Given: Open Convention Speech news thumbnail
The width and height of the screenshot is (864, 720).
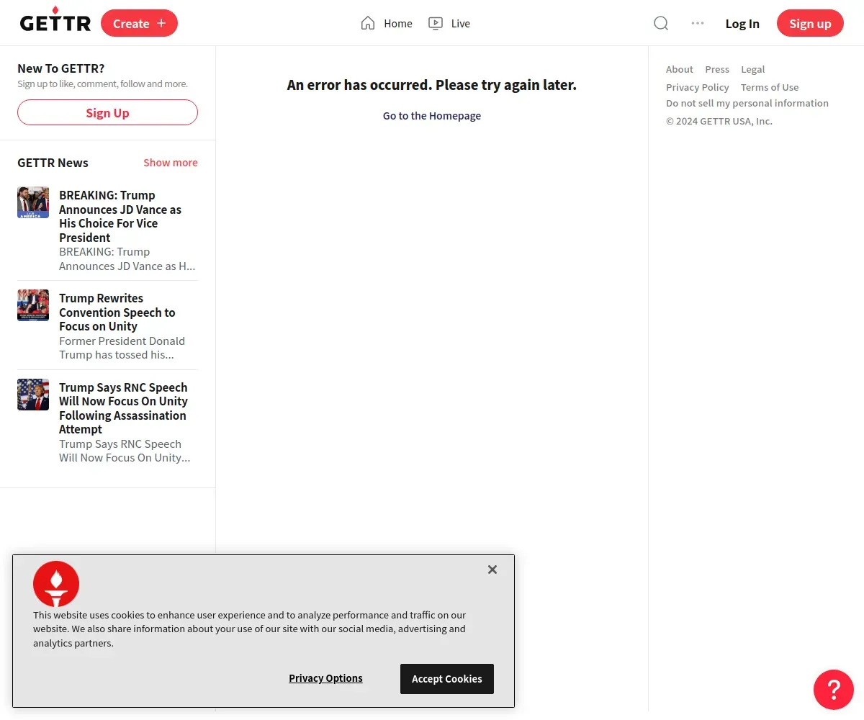Looking at the screenshot, I should tap(33, 305).
